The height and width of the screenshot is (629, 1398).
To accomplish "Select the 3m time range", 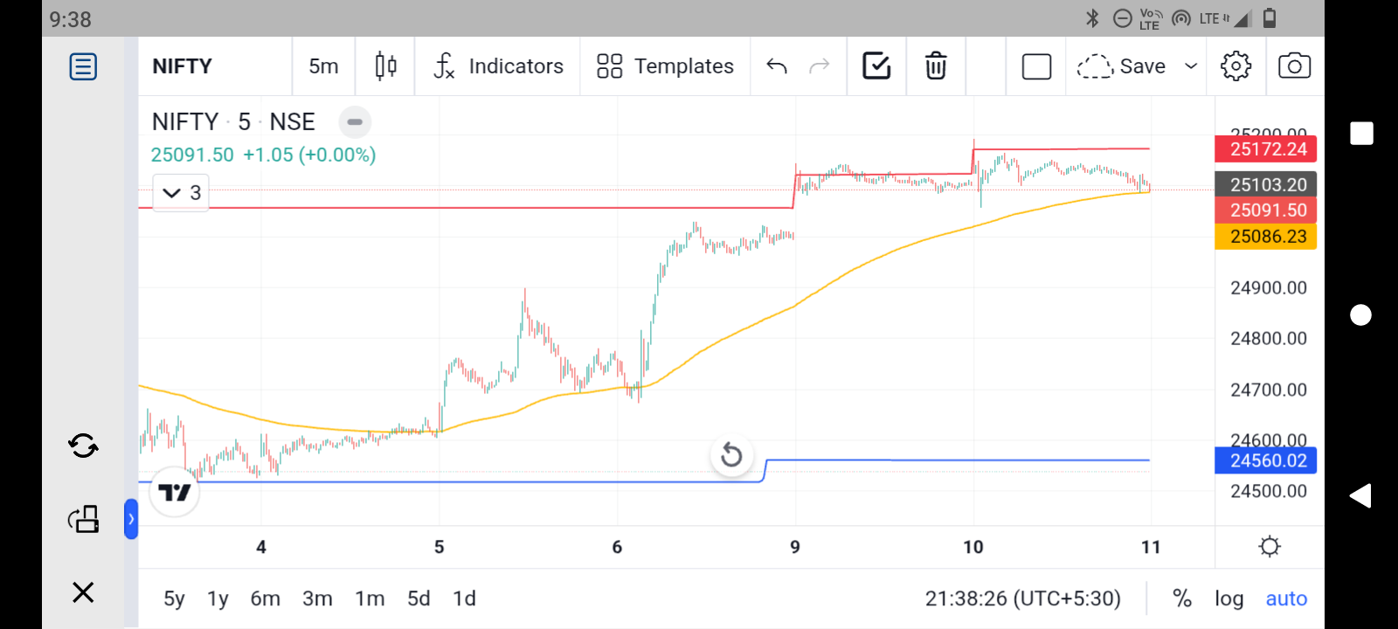I will [x=317, y=598].
